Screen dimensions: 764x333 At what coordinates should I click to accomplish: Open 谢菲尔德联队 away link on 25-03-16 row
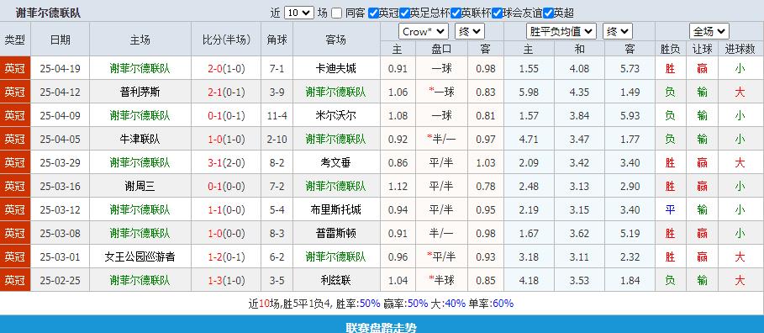point(335,186)
